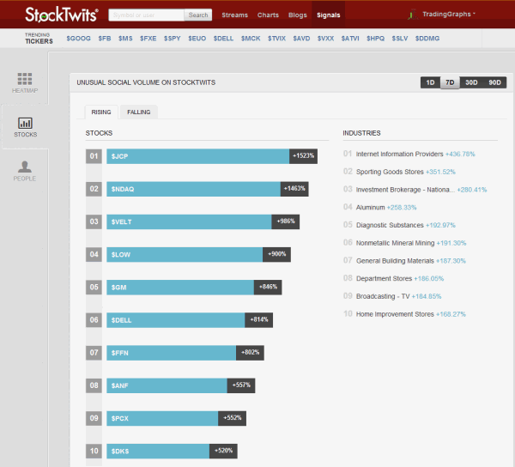The height and width of the screenshot is (467, 515).
Task: Open the Heatmap grid icon
Action: pyautogui.click(x=25, y=79)
